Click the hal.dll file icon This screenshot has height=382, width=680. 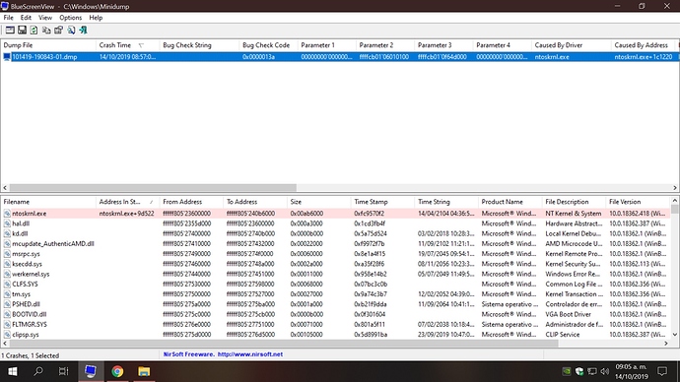click(7, 223)
